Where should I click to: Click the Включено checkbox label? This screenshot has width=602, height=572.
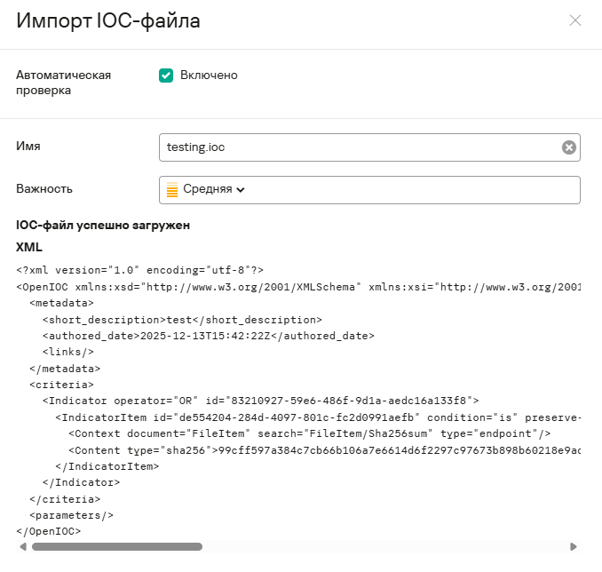pos(209,75)
